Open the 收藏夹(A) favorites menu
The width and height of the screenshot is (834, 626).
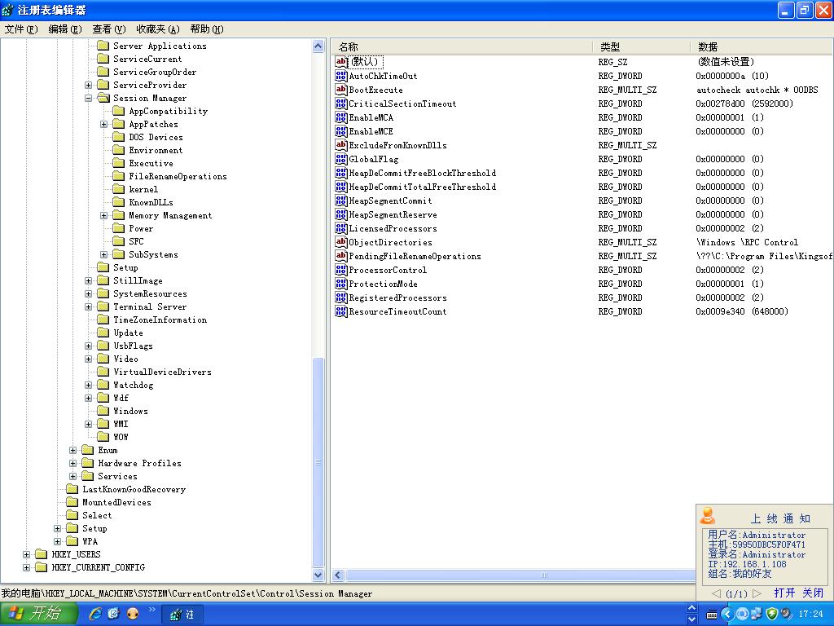pyautogui.click(x=157, y=29)
